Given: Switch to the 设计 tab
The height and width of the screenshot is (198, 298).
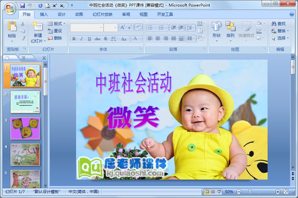Looking at the screenshot, I should pos(62,14).
